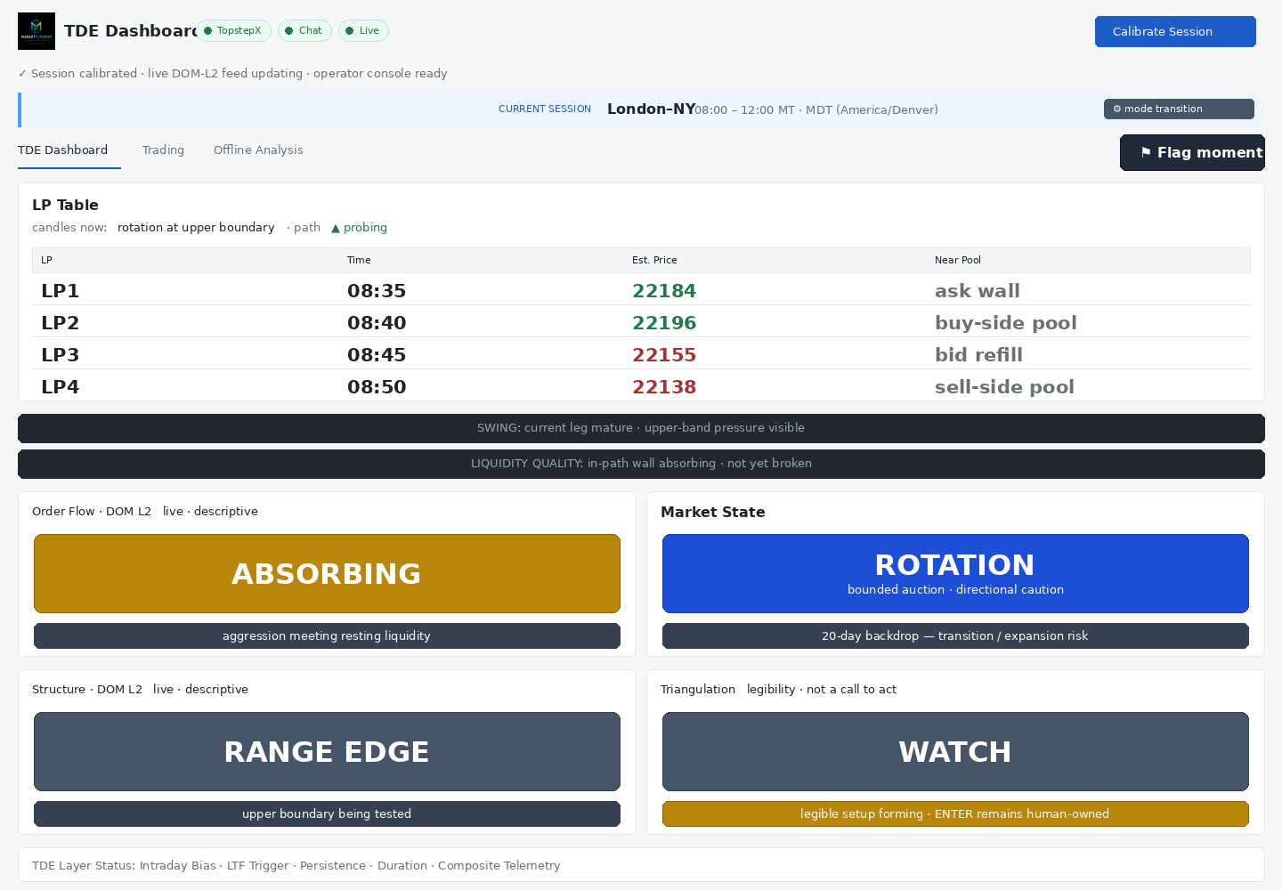Select the LP1 row label

click(61, 290)
